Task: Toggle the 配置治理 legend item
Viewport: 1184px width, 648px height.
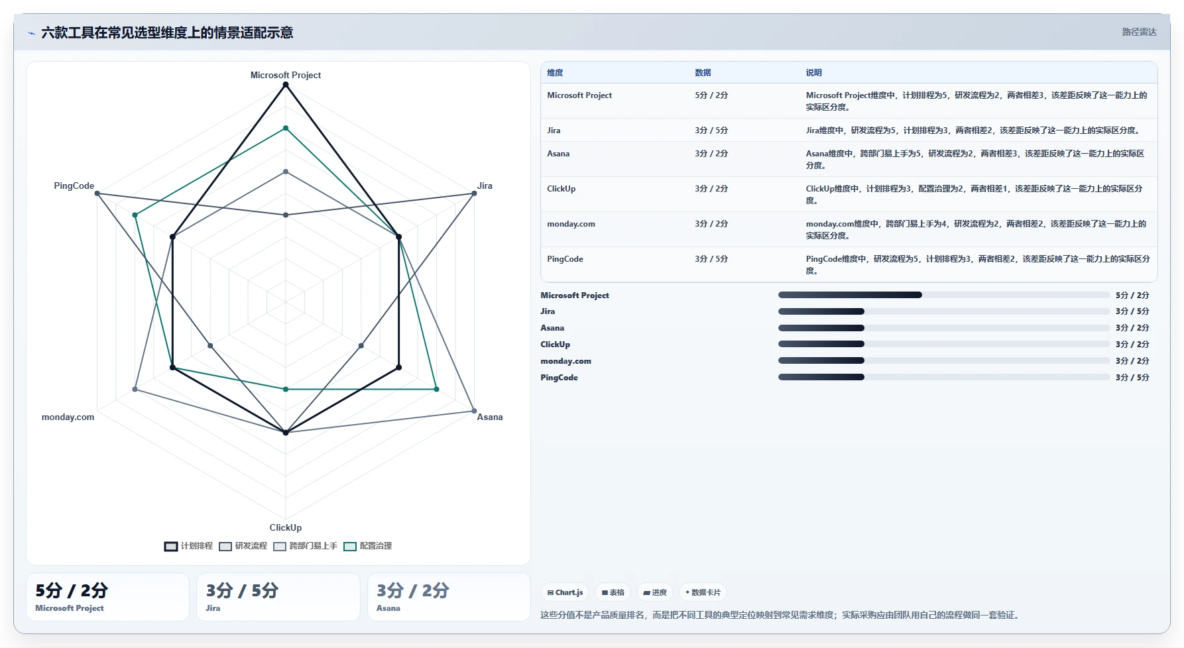Action: (368, 546)
